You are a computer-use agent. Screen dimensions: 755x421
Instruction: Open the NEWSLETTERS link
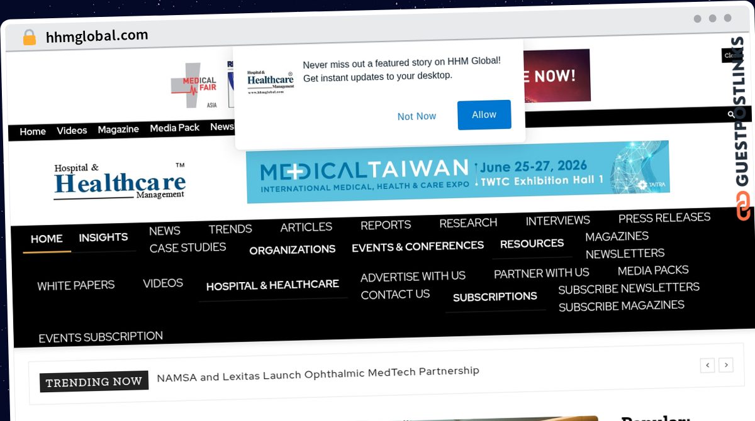click(x=625, y=253)
